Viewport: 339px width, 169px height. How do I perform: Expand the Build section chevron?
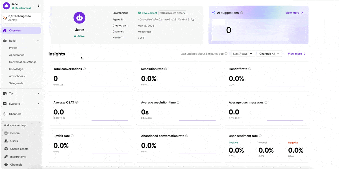[x=38, y=40]
